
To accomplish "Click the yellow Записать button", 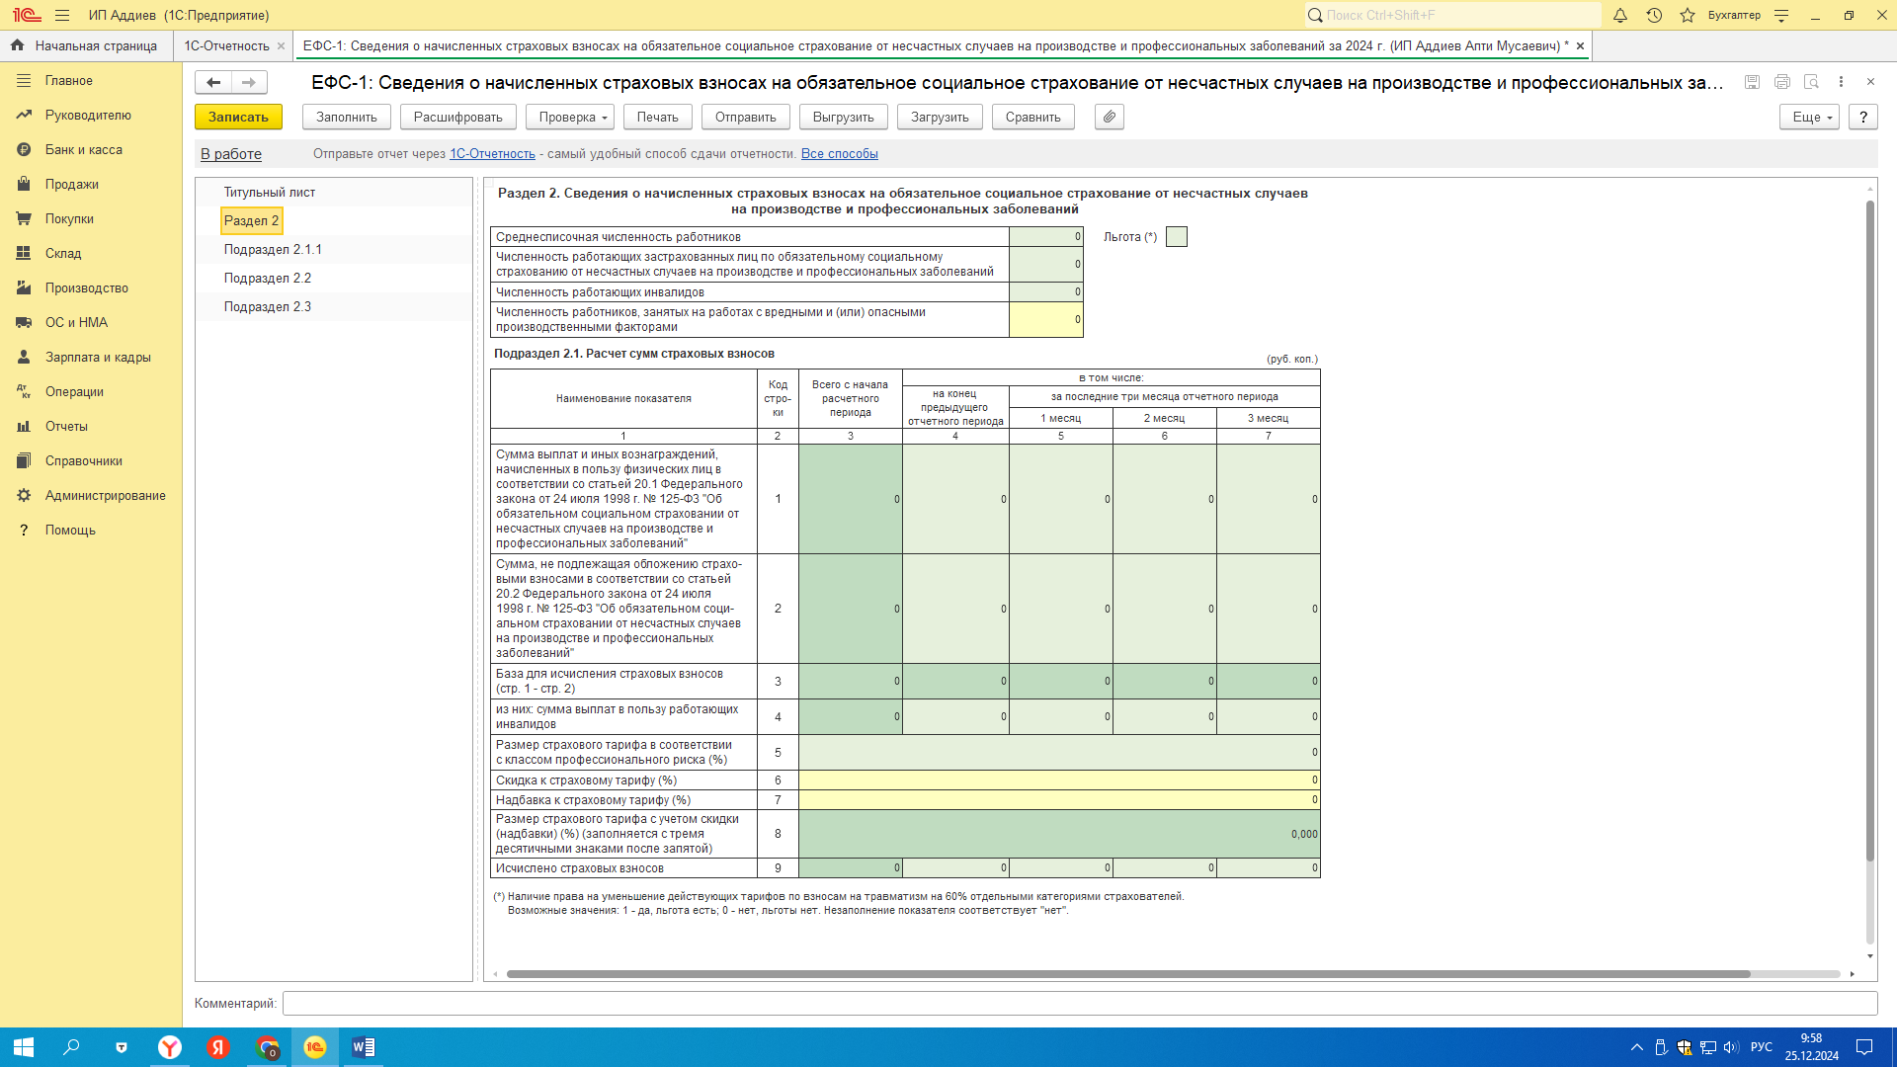I will pos(238,117).
